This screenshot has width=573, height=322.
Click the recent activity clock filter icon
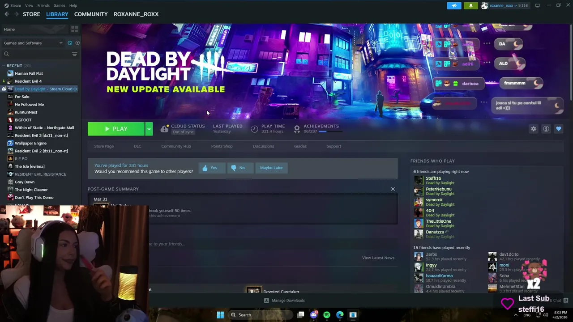pyautogui.click(x=70, y=43)
